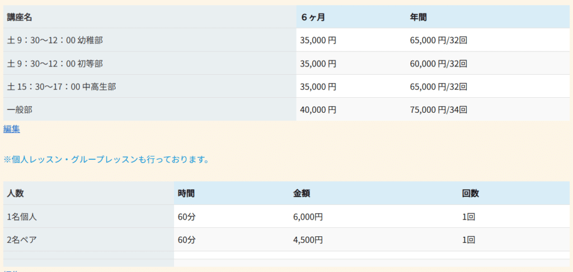Select the 幼稚部 course name cell
This screenshot has height=272, width=573.
(55, 40)
